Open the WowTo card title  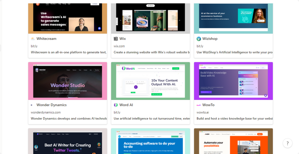pos(209,105)
